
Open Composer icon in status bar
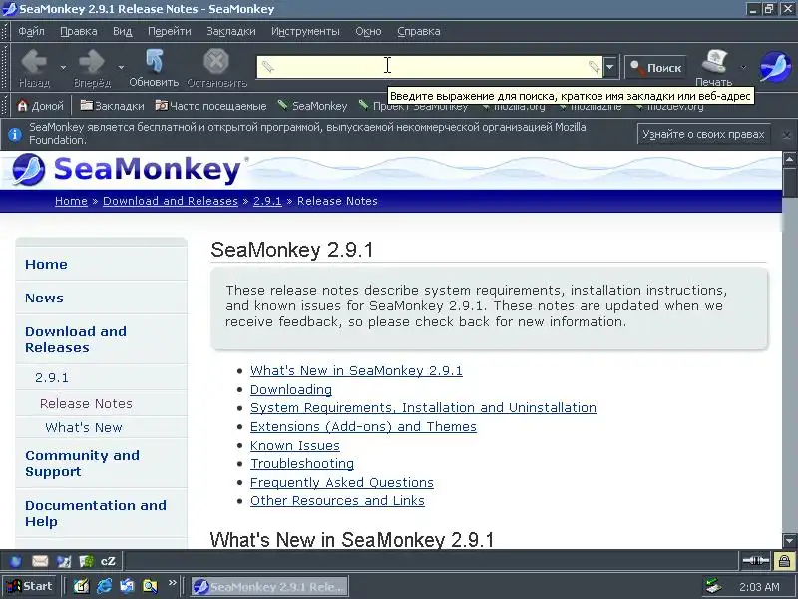[x=63, y=561]
